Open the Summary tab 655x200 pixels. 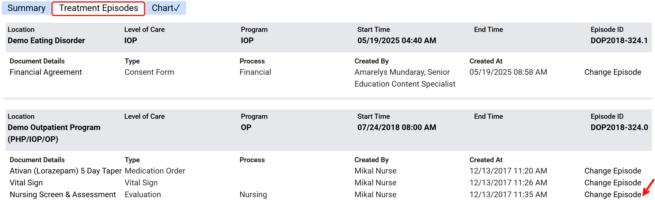(26, 8)
